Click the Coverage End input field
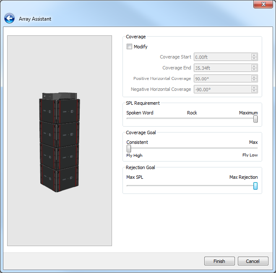The height and width of the screenshot is (273, 276). point(222,68)
